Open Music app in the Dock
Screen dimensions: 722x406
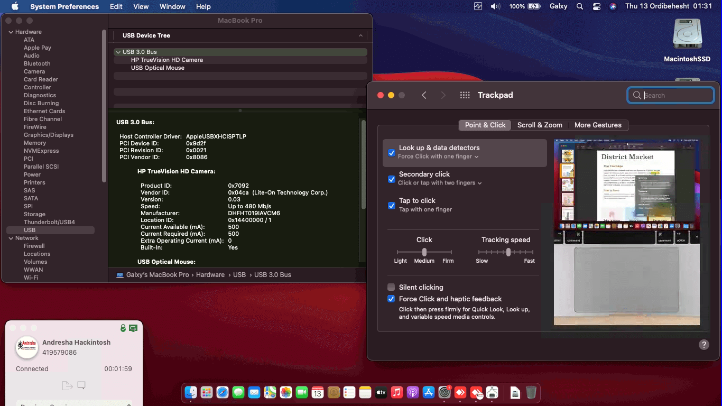pyautogui.click(x=397, y=392)
